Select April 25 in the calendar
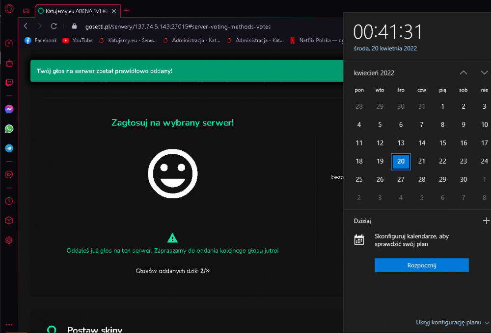The image size is (491, 333). pyautogui.click(x=359, y=179)
